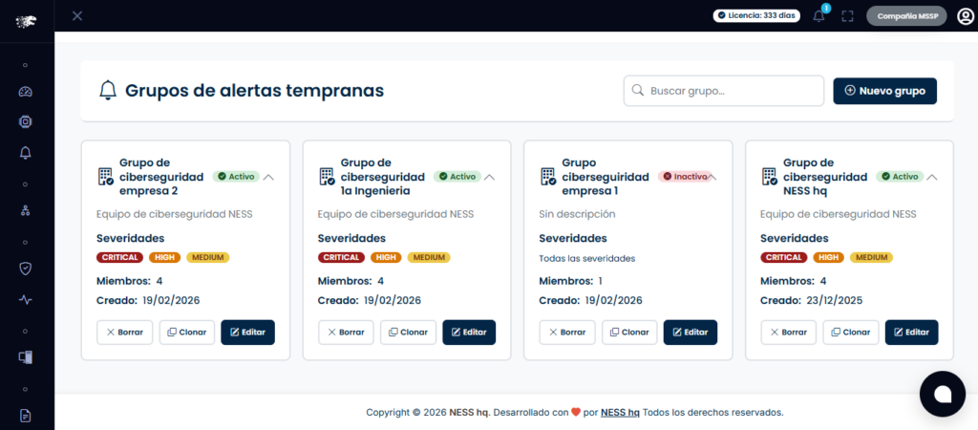Toggle fullscreen mode icon in header

(x=847, y=16)
